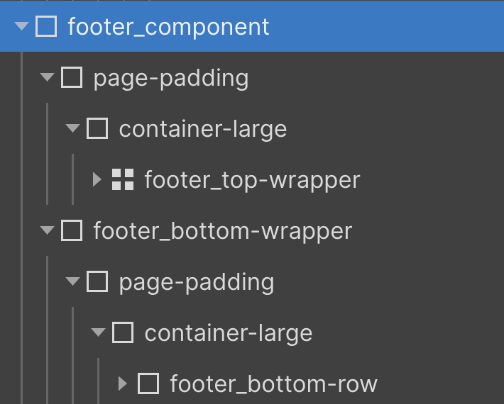Collapse the page-padding node directly under footer_component
Screen dimensions: 504x404
click(x=47, y=77)
